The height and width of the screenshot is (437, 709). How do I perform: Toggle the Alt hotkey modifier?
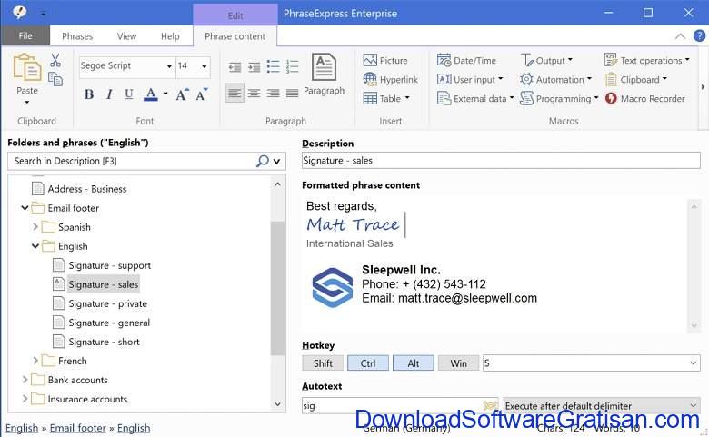click(x=414, y=363)
